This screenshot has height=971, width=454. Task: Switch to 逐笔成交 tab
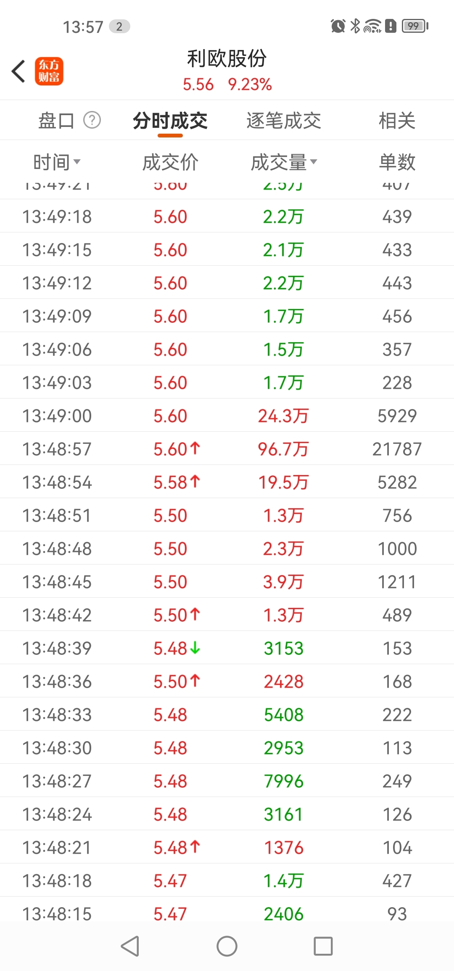[284, 121]
